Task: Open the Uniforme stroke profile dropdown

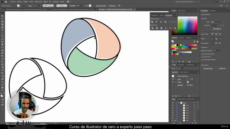Action: (x=55, y=6)
